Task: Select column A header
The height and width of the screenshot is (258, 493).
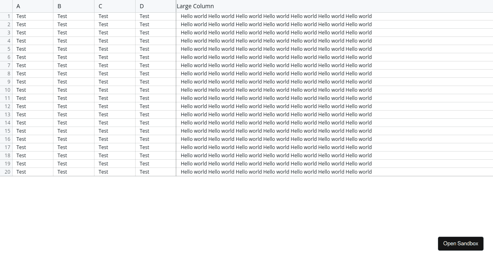Action: [33, 6]
